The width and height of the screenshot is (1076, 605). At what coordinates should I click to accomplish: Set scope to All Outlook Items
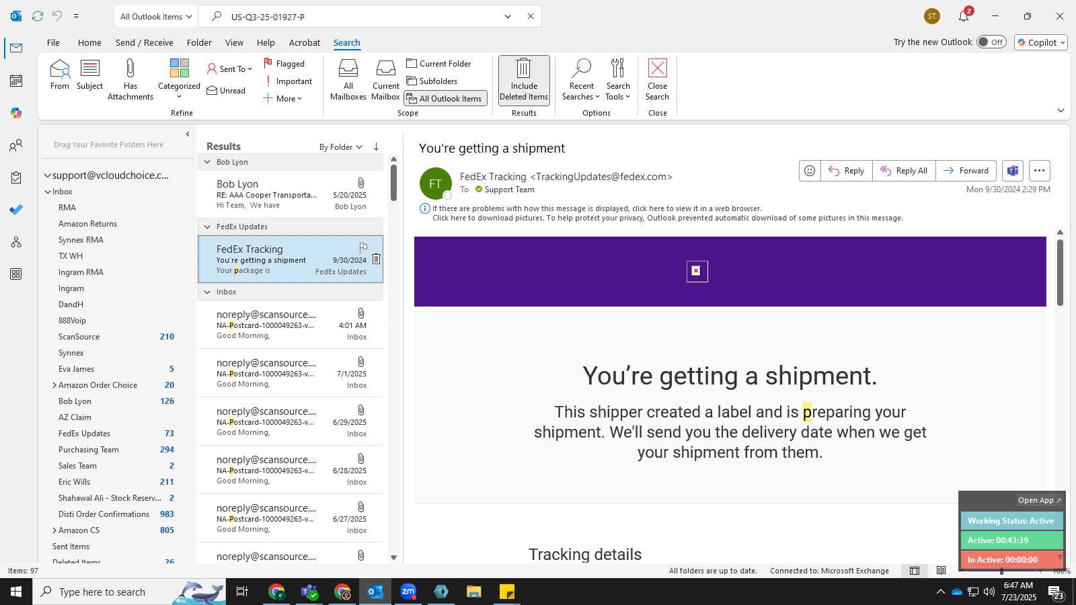point(445,99)
